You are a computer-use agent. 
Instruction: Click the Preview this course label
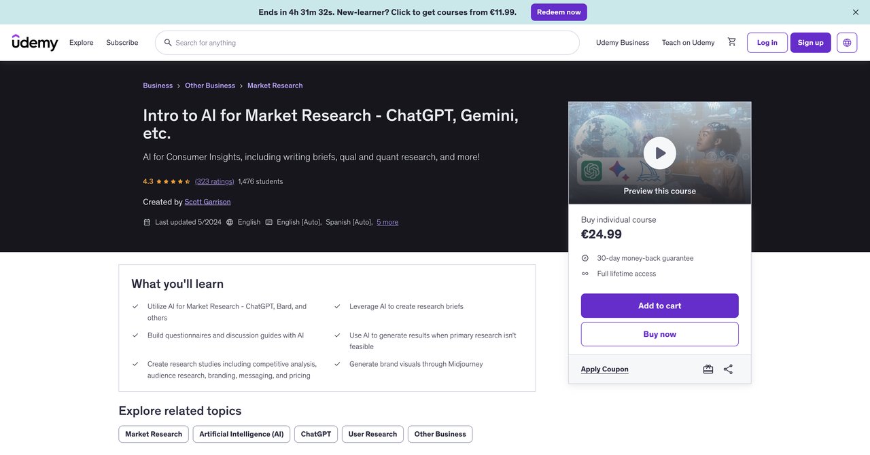(660, 192)
